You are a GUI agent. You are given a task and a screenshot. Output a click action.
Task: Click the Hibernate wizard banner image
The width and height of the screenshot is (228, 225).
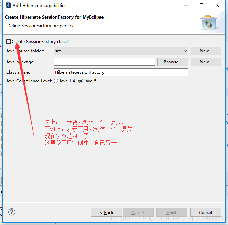click(x=209, y=22)
